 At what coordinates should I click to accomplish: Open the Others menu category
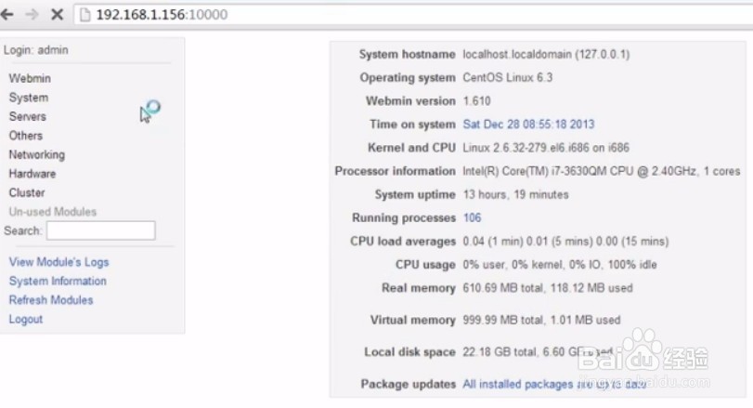tap(26, 136)
